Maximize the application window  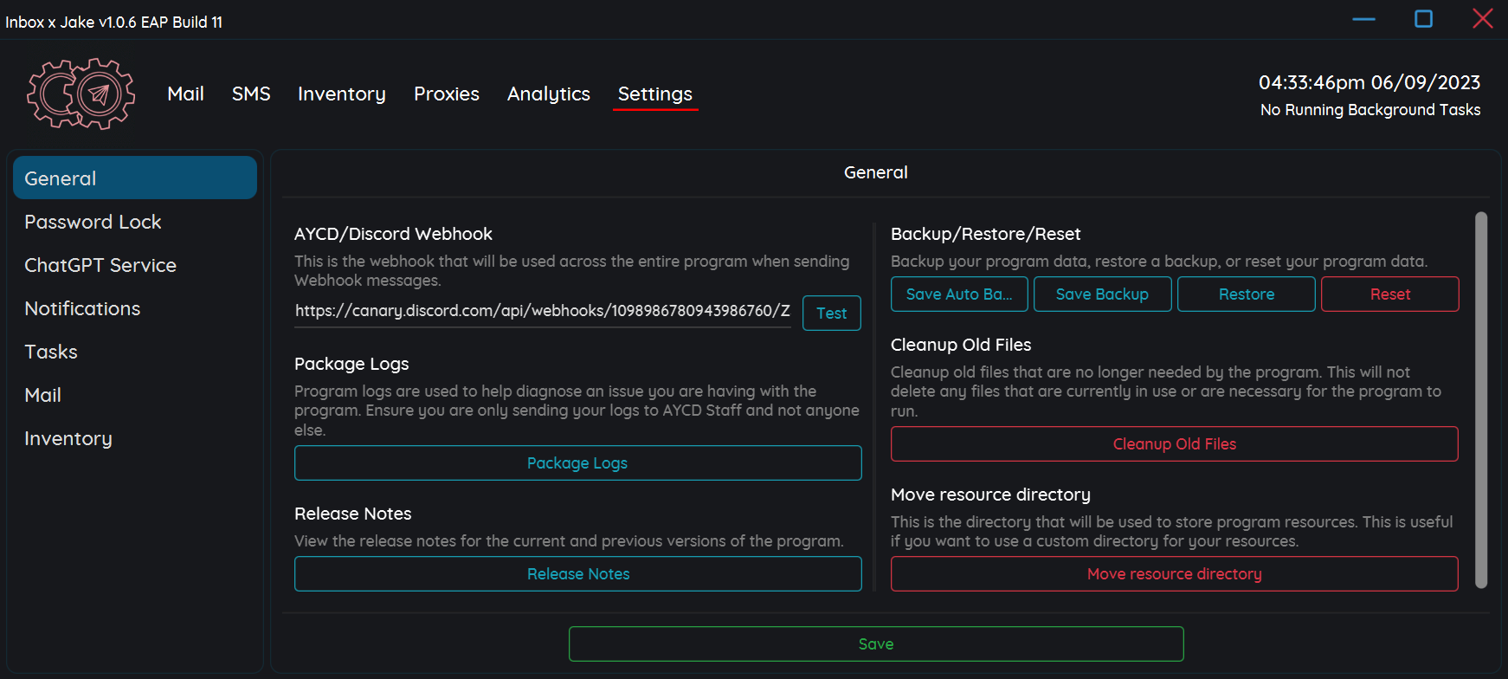pyautogui.click(x=1423, y=19)
